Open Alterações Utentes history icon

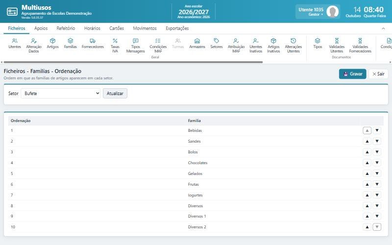[293, 45]
